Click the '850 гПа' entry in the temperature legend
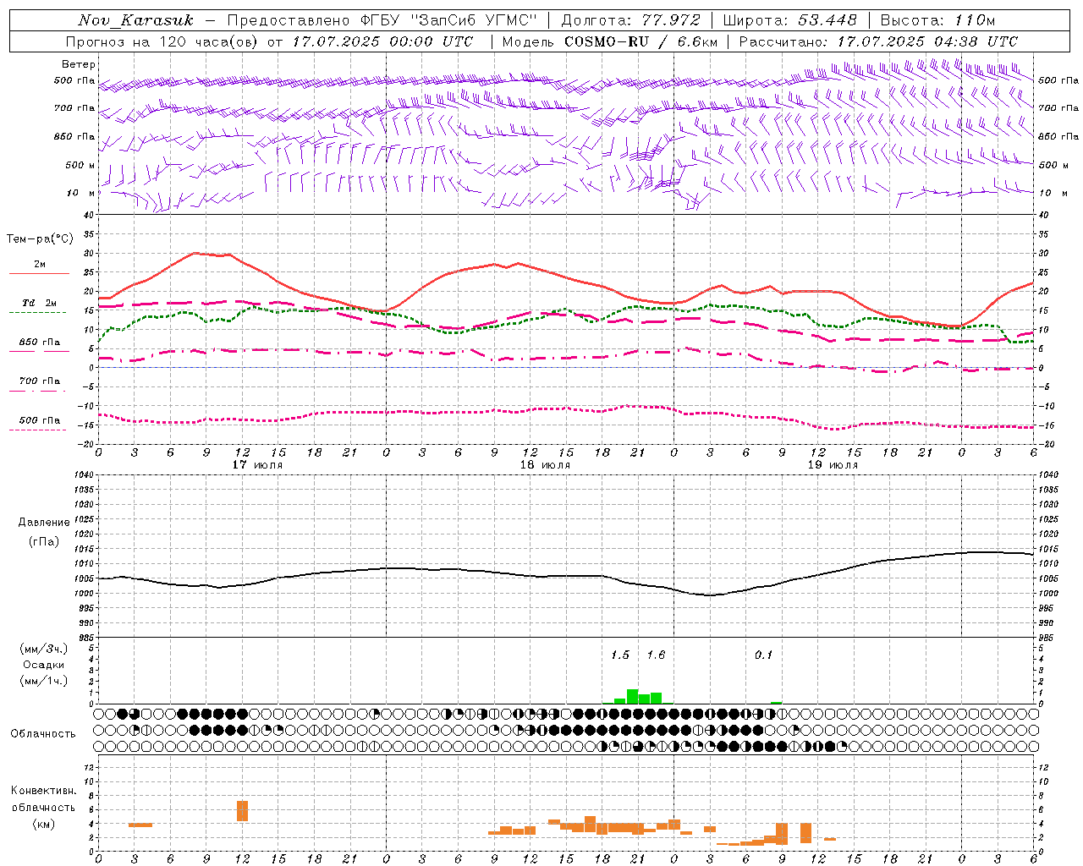The image size is (1083, 866). click(39, 343)
